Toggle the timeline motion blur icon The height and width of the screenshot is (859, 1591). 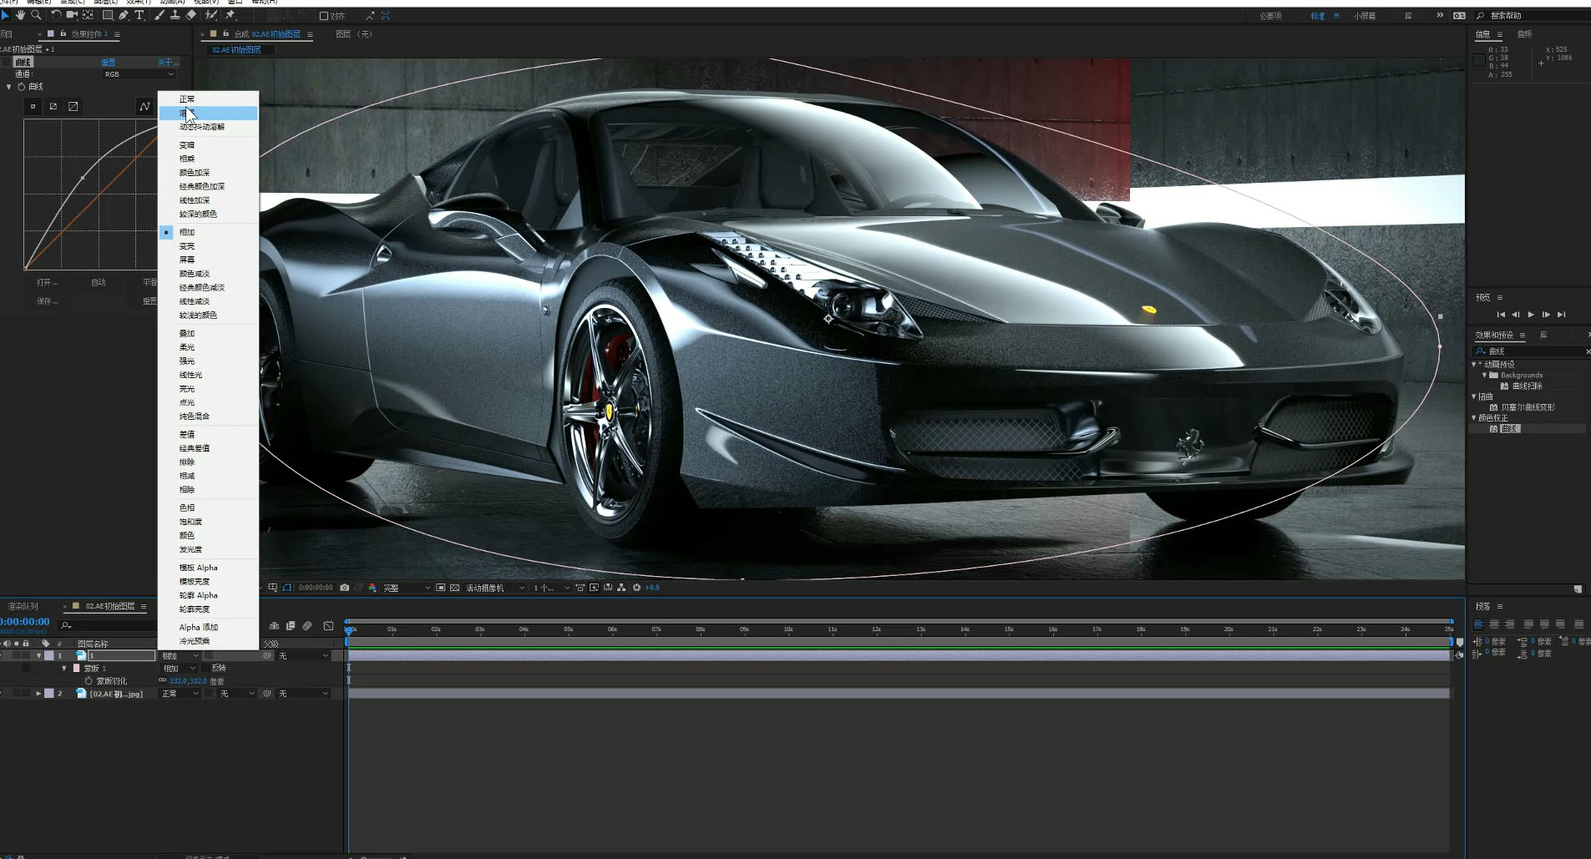click(x=307, y=625)
